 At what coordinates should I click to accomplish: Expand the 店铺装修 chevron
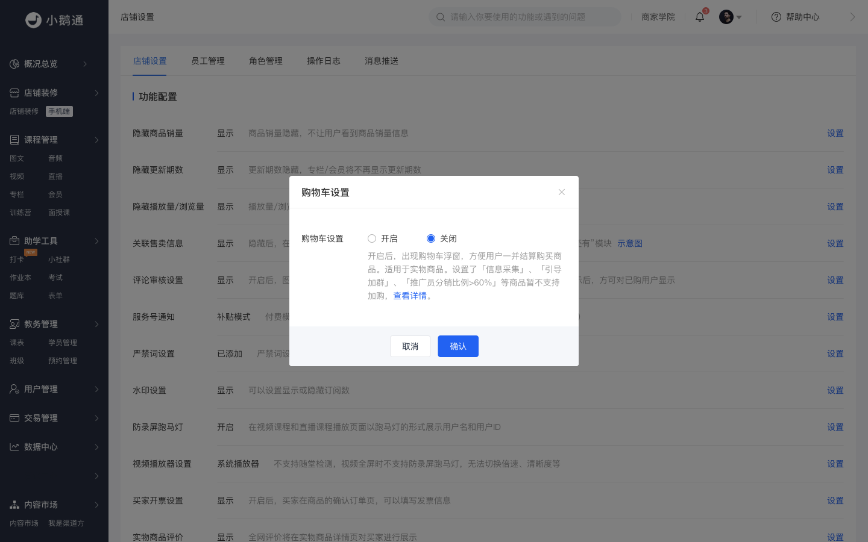[x=96, y=93]
